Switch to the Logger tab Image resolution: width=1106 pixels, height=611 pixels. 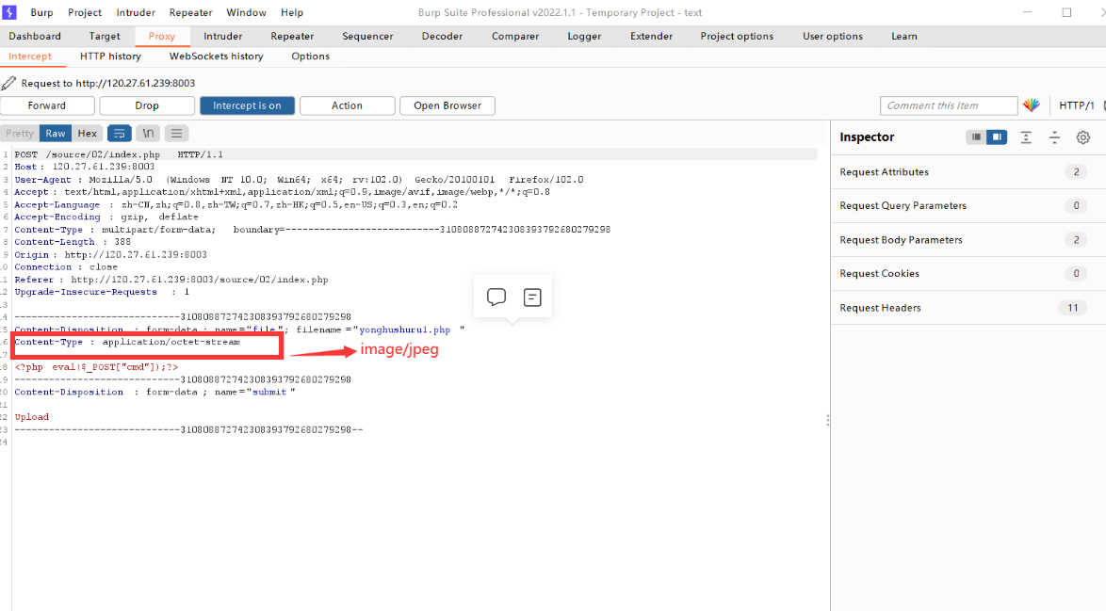(x=584, y=36)
